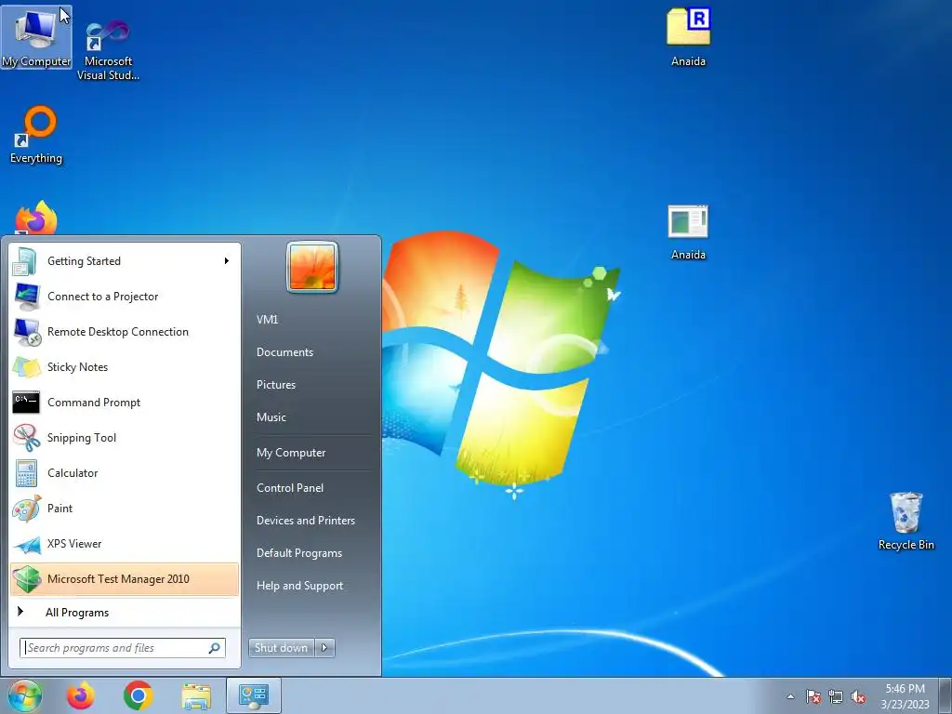Select the Anaida window-screenshot desktop icon

(x=688, y=233)
